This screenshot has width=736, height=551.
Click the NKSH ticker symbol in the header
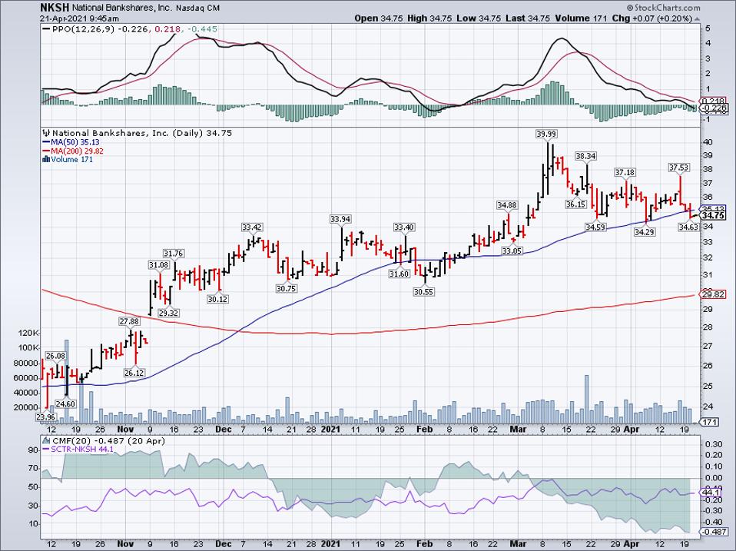pos(55,8)
